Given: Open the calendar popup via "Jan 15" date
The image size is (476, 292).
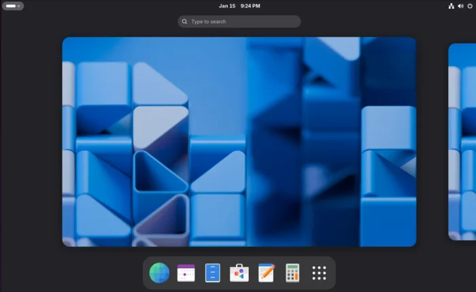Looking at the screenshot, I should pos(227,5).
